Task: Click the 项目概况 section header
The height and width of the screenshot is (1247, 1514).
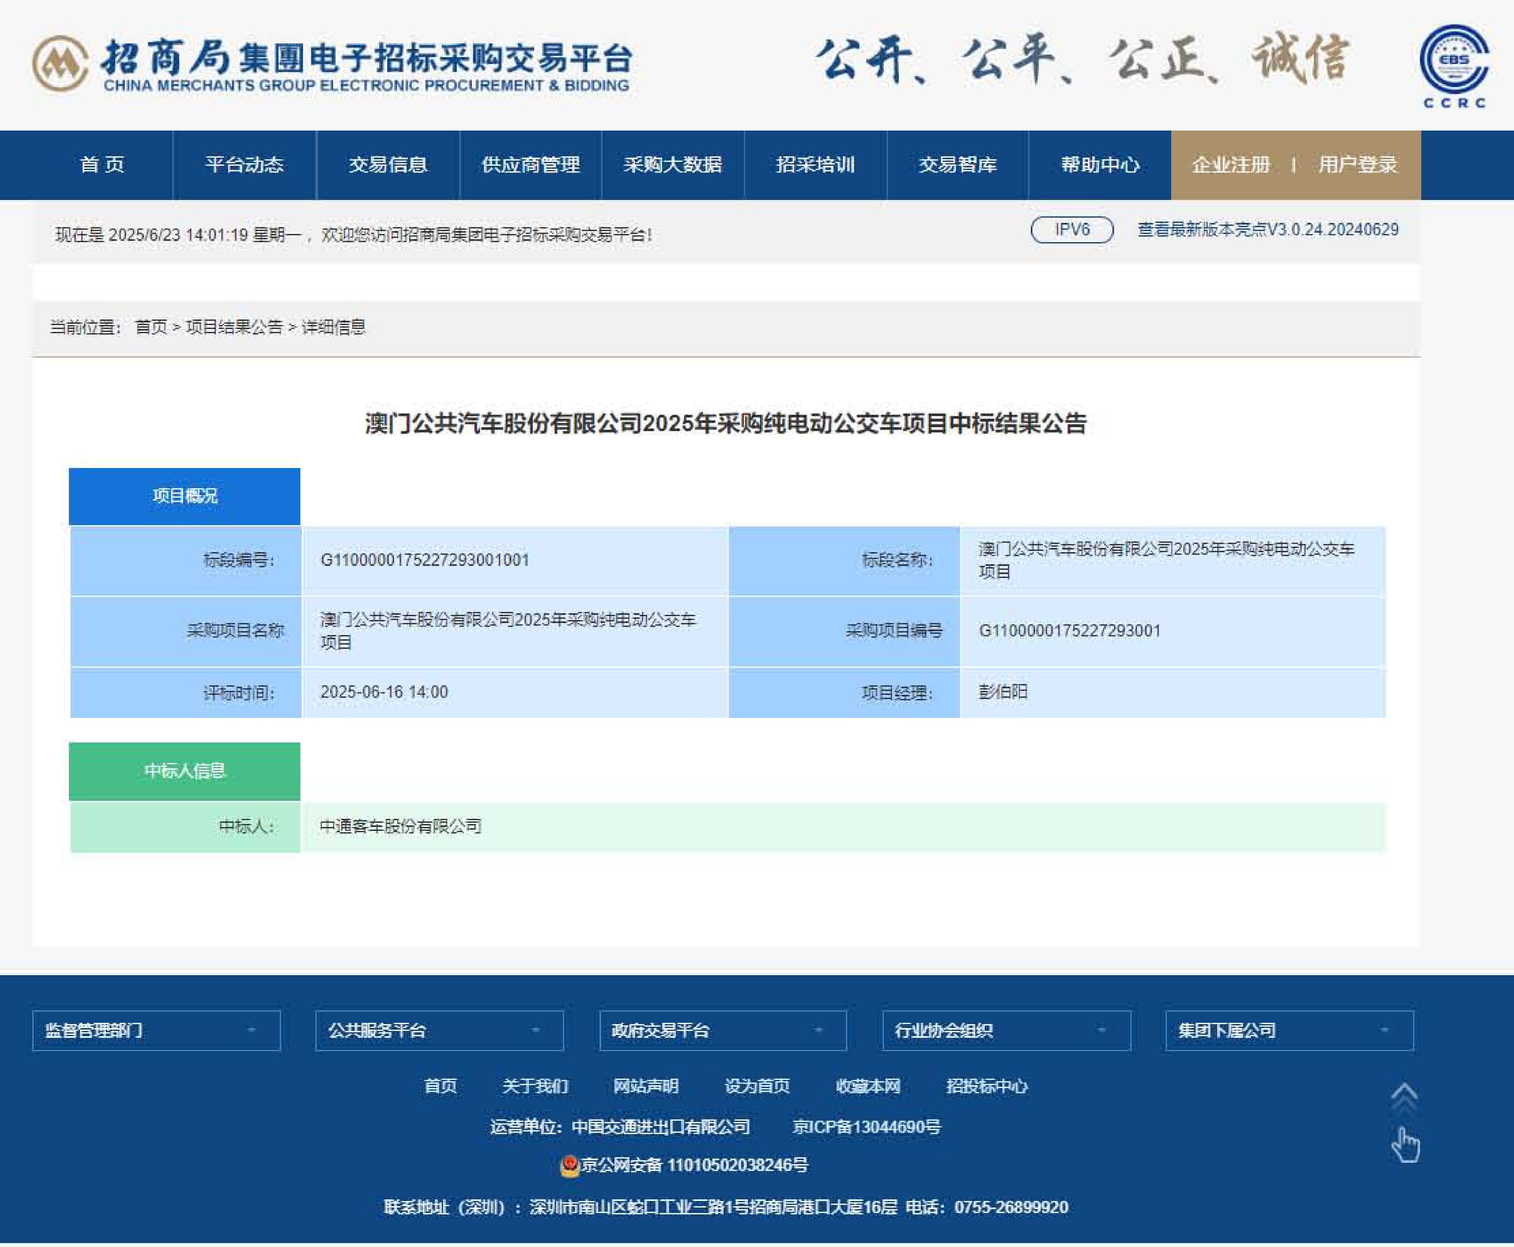Action: tap(185, 496)
